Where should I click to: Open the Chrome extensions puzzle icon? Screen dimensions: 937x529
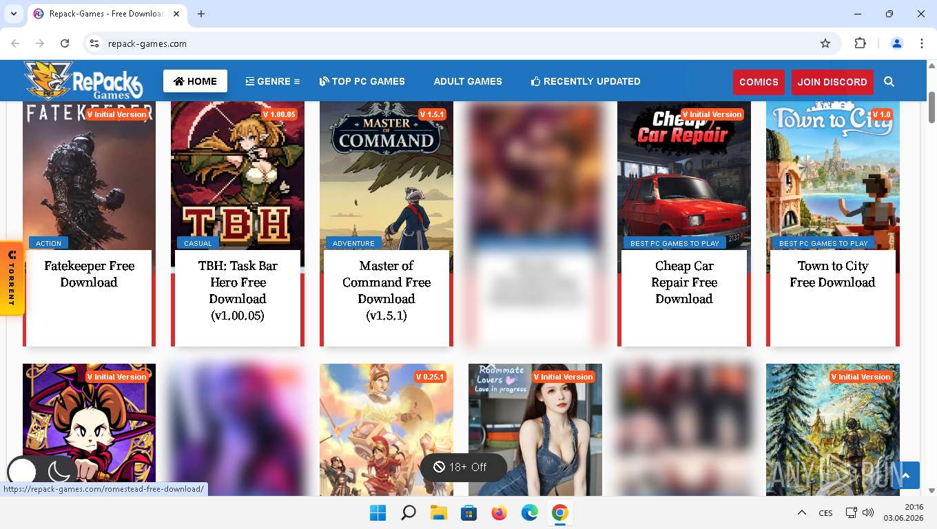click(860, 43)
